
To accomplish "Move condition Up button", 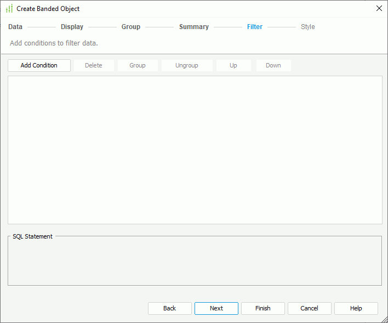I will click(x=233, y=65).
